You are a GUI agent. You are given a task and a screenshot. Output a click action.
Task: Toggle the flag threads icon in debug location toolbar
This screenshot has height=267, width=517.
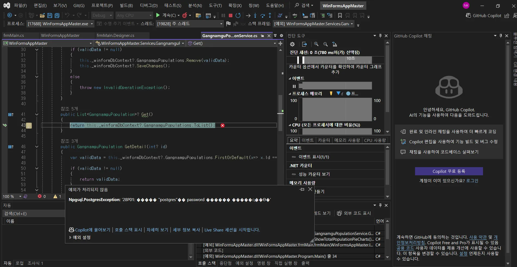click(x=228, y=24)
